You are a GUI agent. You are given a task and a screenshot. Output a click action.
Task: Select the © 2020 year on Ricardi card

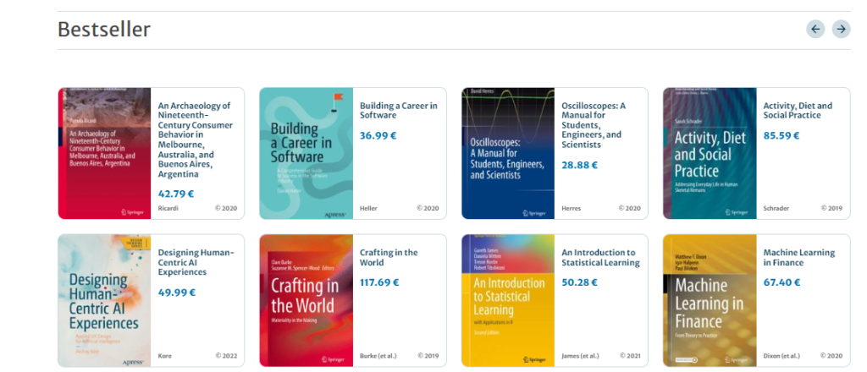click(226, 209)
